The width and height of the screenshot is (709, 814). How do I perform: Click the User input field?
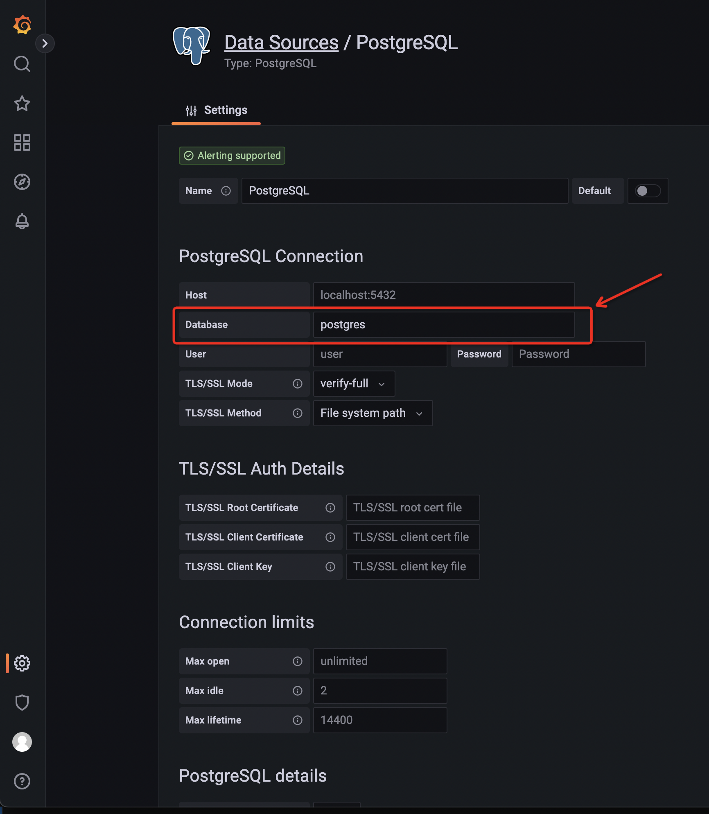[x=380, y=354]
